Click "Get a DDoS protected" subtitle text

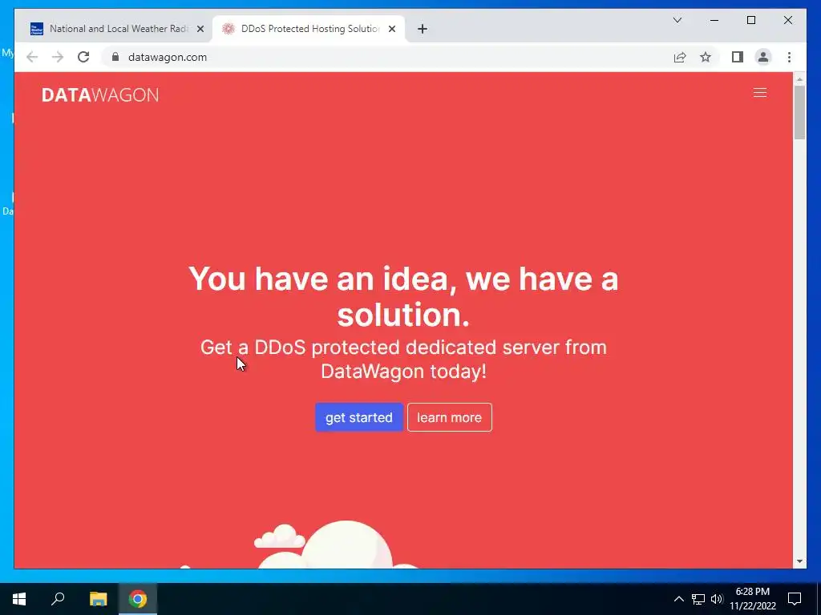(403, 360)
